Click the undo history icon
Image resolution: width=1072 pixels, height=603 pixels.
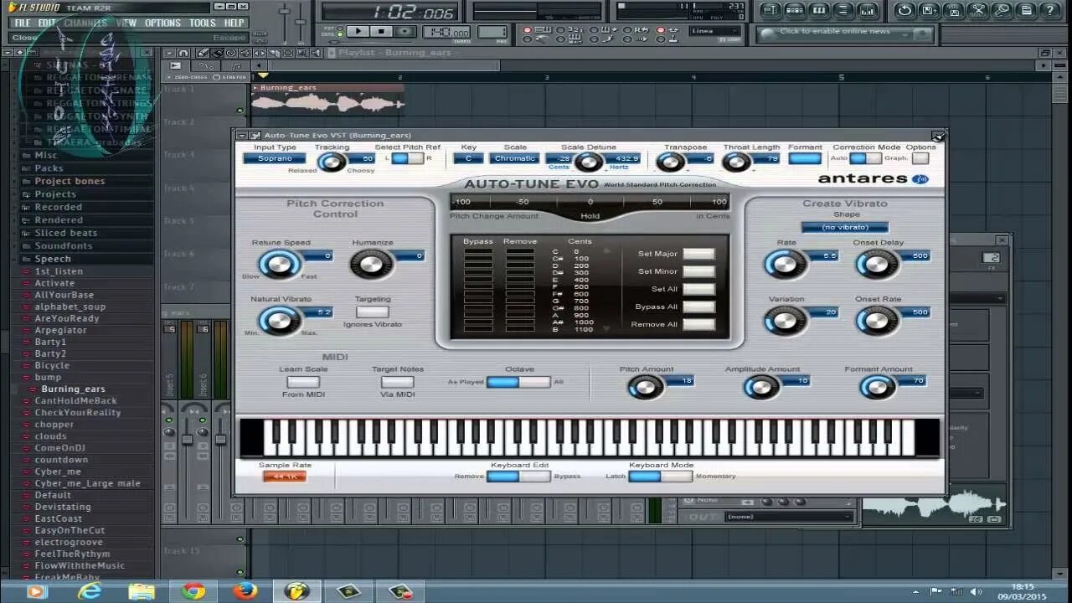coord(904,11)
